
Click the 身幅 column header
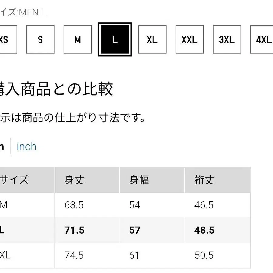click(x=139, y=180)
